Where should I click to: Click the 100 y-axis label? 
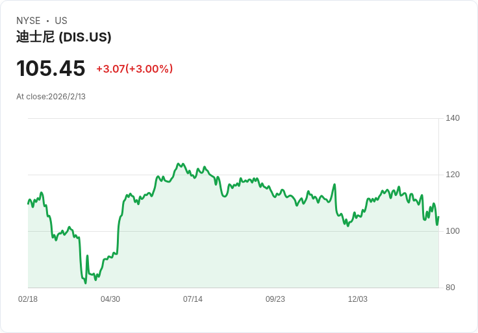pyautogui.click(x=453, y=231)
